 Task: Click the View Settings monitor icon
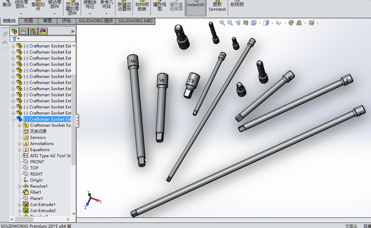(312, 23)
